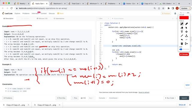The width and height of the screenshot is (192, 108).
Task: Open a new browser tab
Action: (x=179, y=4)
